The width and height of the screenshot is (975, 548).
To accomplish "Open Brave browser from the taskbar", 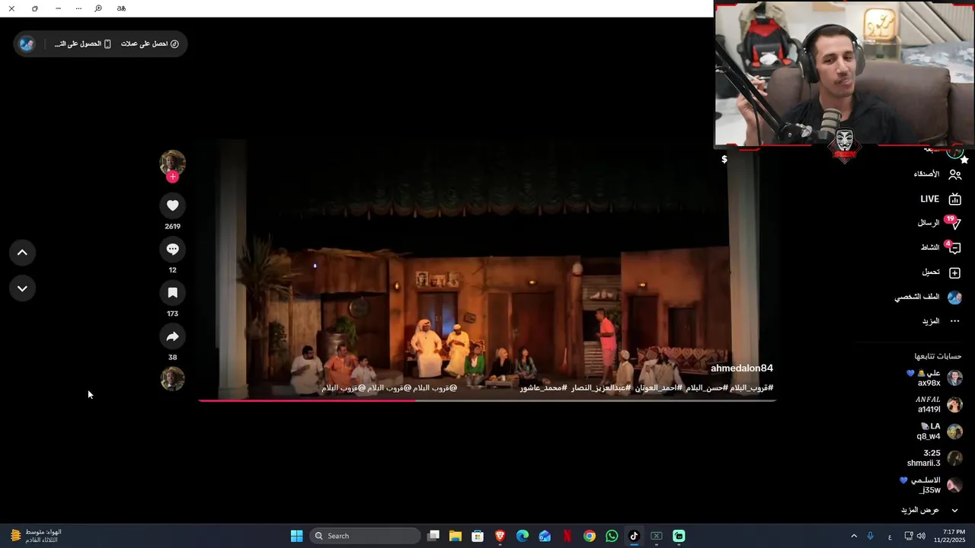I will pos(500,536).
